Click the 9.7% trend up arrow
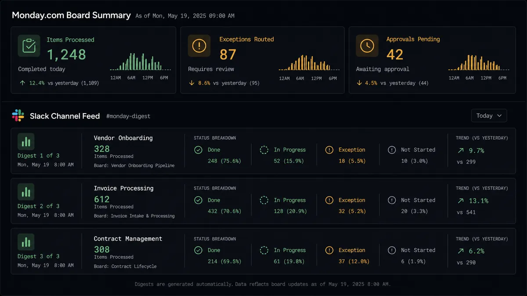The image size is (527, 296). point(461,151)
